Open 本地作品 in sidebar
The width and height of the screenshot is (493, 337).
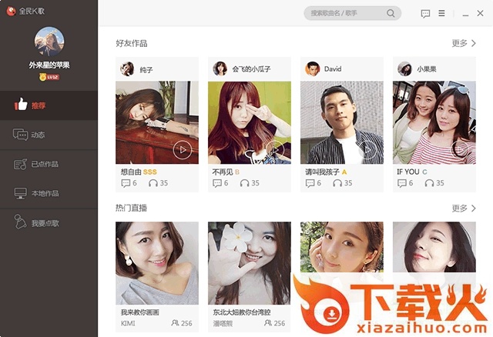tap(49, 193)
